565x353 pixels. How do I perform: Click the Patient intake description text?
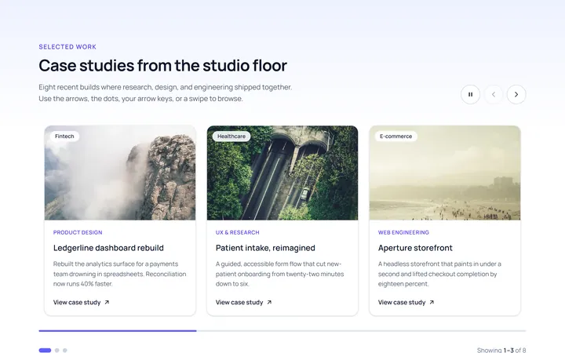pyautogui.click(x=279, y=274)
